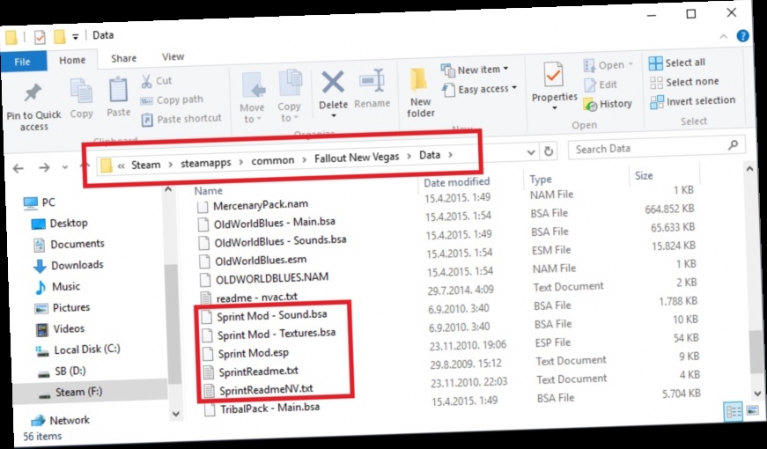Choose Copy path in ribbon

172,99
